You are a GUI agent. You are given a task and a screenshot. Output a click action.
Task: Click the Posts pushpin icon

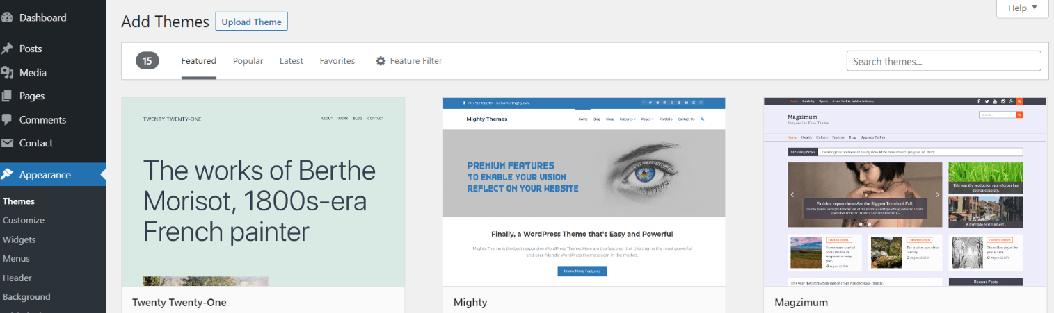[7, 49]
